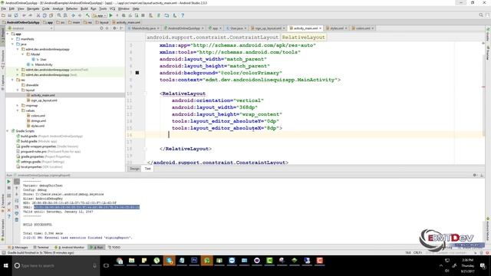Click the Redo arrow icon
This screenshot has width=491, height=276.
tap(31, 15)
